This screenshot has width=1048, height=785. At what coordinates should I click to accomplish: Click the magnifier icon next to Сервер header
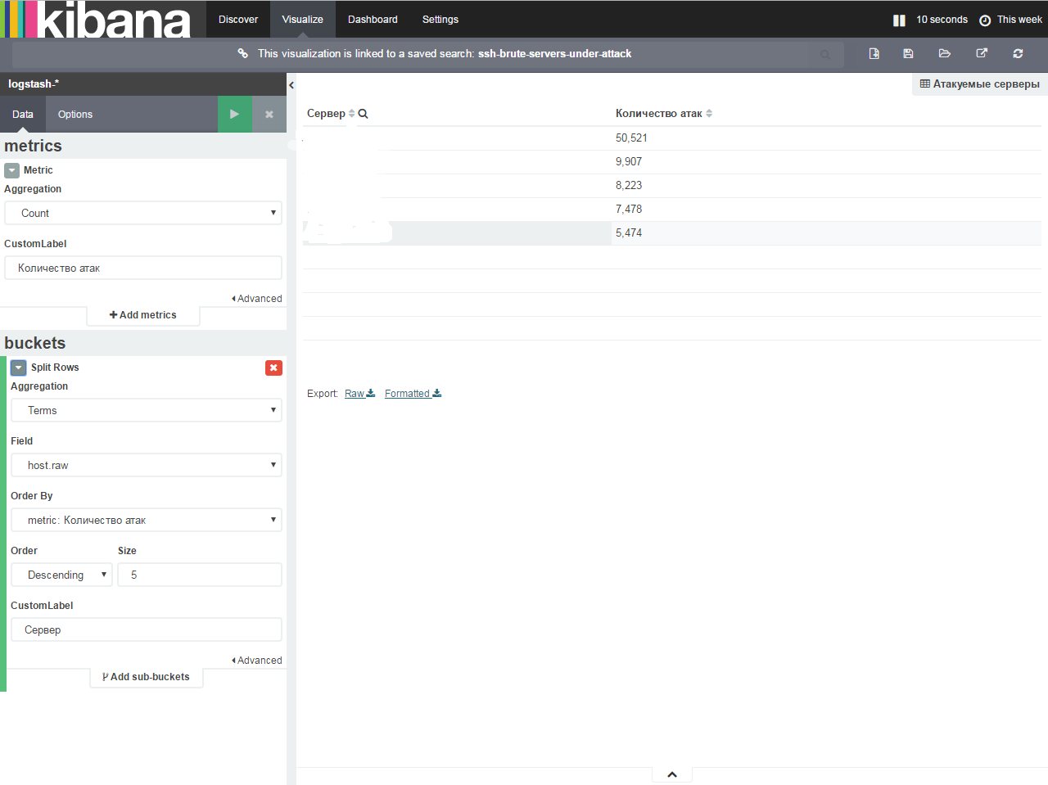click(363, 114)
